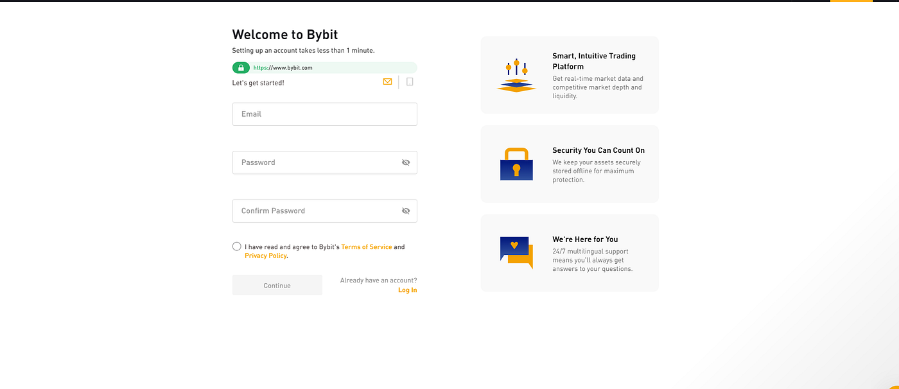Click the blue padlock security illustration
Screen dimensions: 899x389
pyautogui.click(x=516, y=164)
